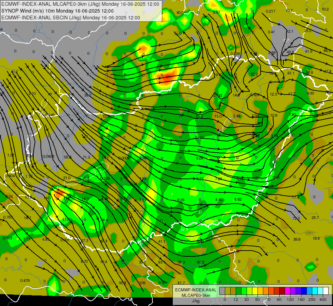Select the map value 58.6
333x306 pixels.
click(x=310, y=73)
